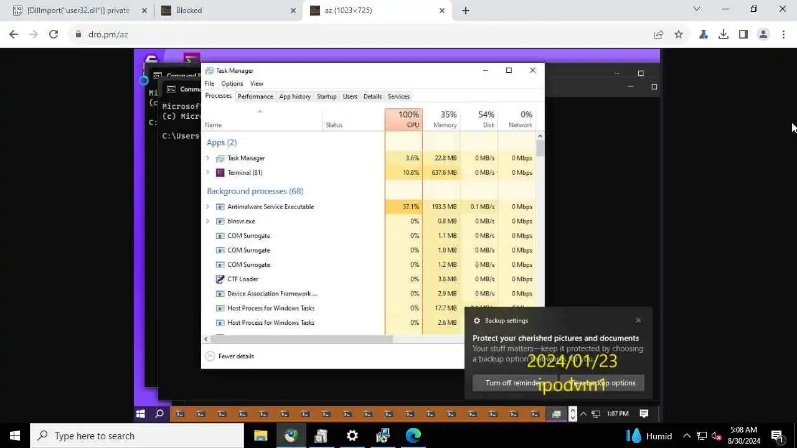This screenshot has height=448, width=797.
Task: Click the Antimalware Service Executable icon
Action: pyautogui.click(x=220, y=207)
